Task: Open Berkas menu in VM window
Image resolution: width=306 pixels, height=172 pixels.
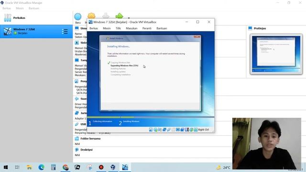Action: pos(94,28)
